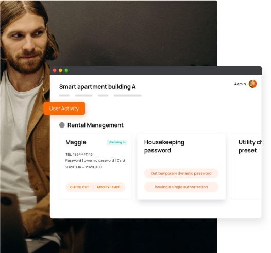This screenshot has width=271, height=253.
Task: Click the red window close dot
Action: pos(55,70)
